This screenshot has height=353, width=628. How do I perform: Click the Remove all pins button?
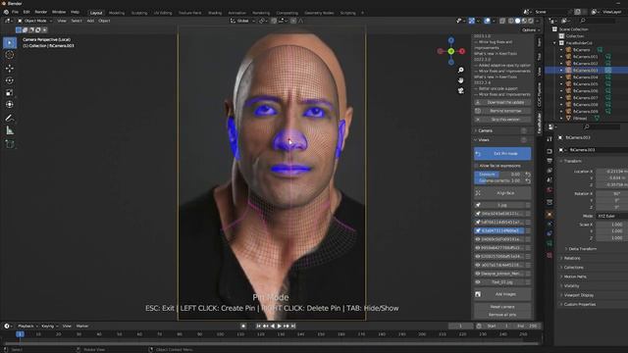pyautogui.click(x=502, y=315)
